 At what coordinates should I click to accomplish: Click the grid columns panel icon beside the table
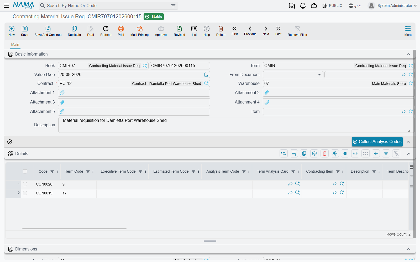[x=412, y=167]
